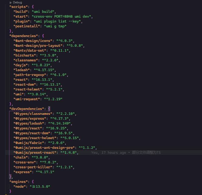Click highlighted closing brace of devDependencies
The height and width of the screenshot is (195, 202).
click(x=10, y=177)
